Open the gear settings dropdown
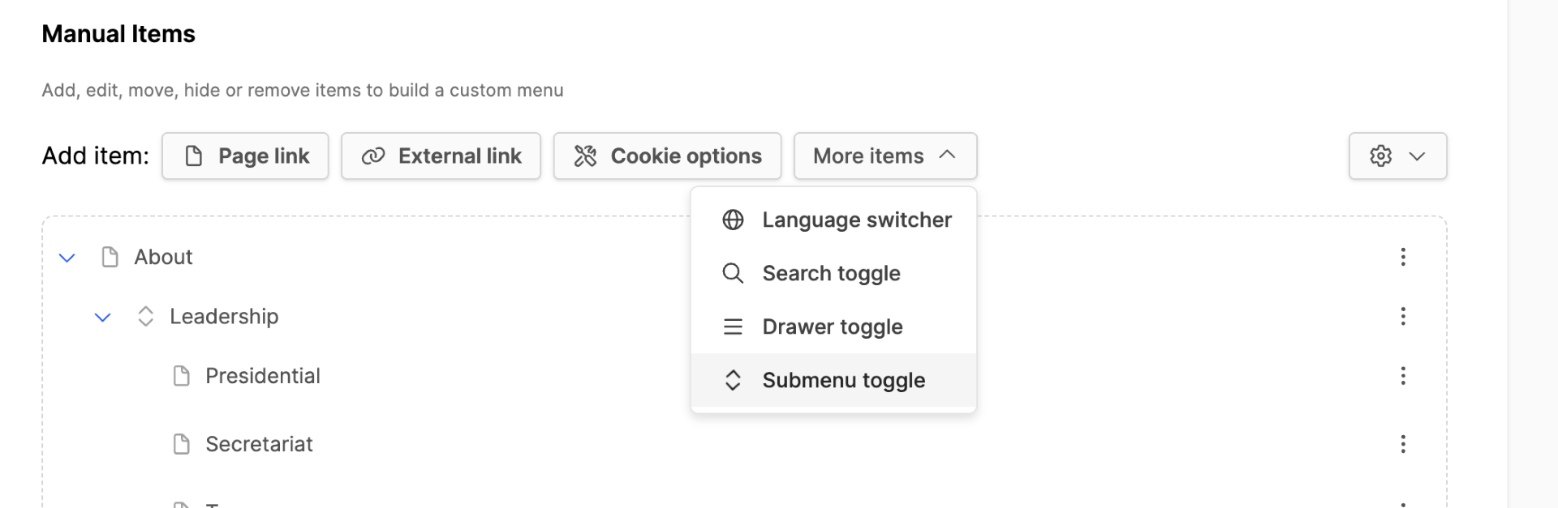1558x508 pixels. 1397,156
